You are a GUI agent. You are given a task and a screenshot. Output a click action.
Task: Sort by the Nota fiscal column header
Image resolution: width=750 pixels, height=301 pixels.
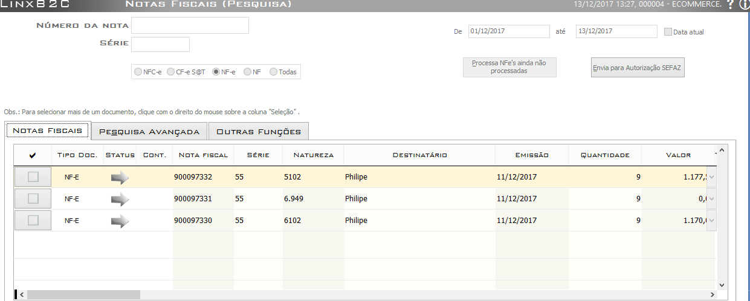click(203, 155)
